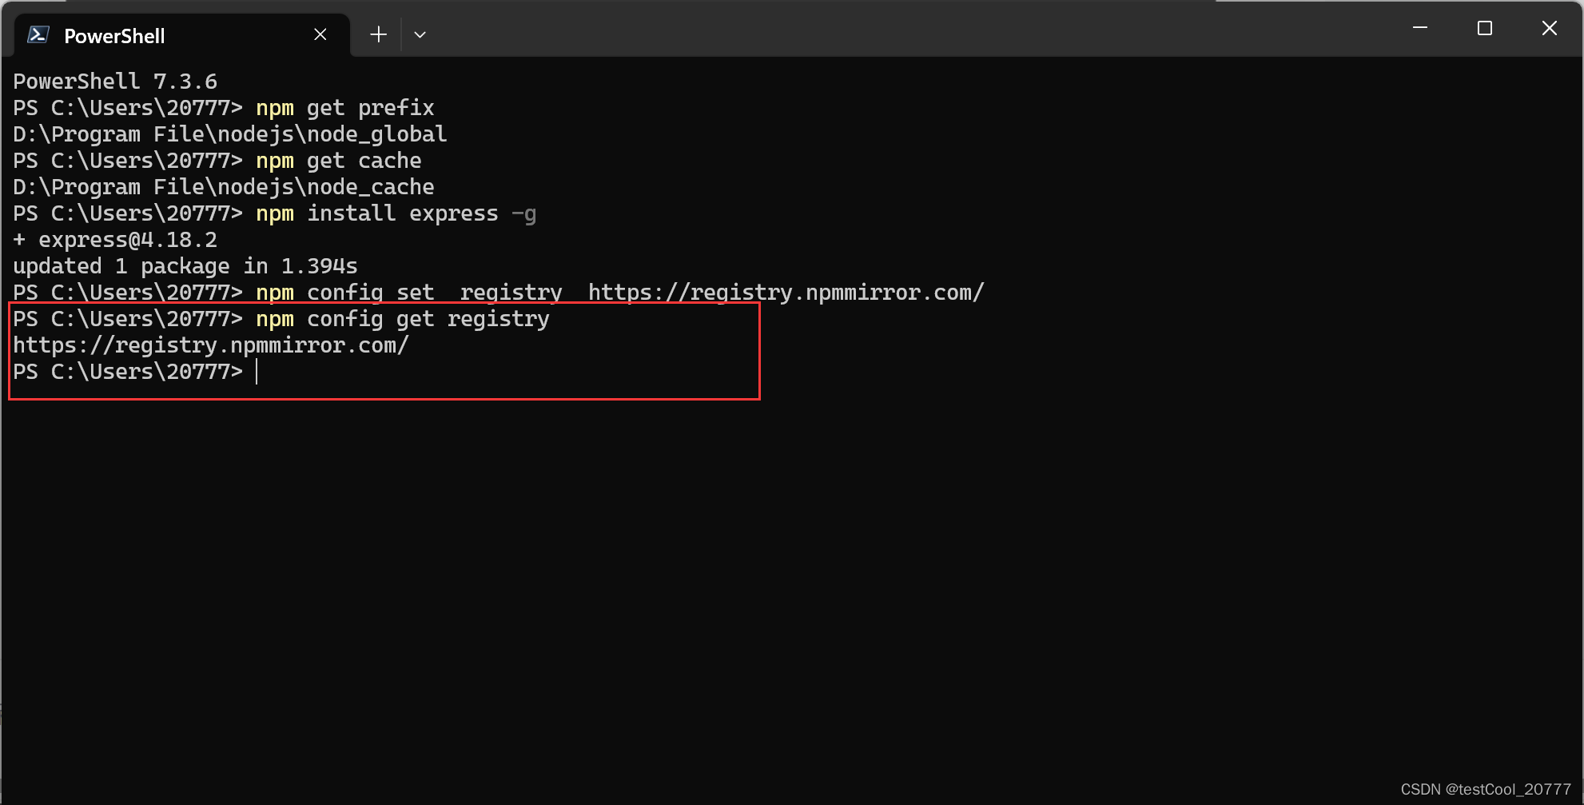The image size is (1584, 805).
Task: Click the link 'https://registry.npmmirror.com/' in red box
Action: [x=211, y=345]
